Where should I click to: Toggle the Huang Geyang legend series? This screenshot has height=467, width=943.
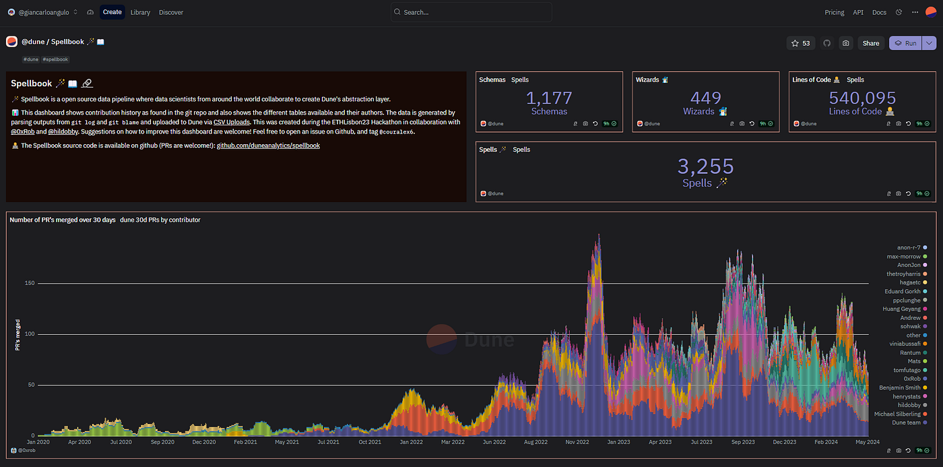coord(905,309)
